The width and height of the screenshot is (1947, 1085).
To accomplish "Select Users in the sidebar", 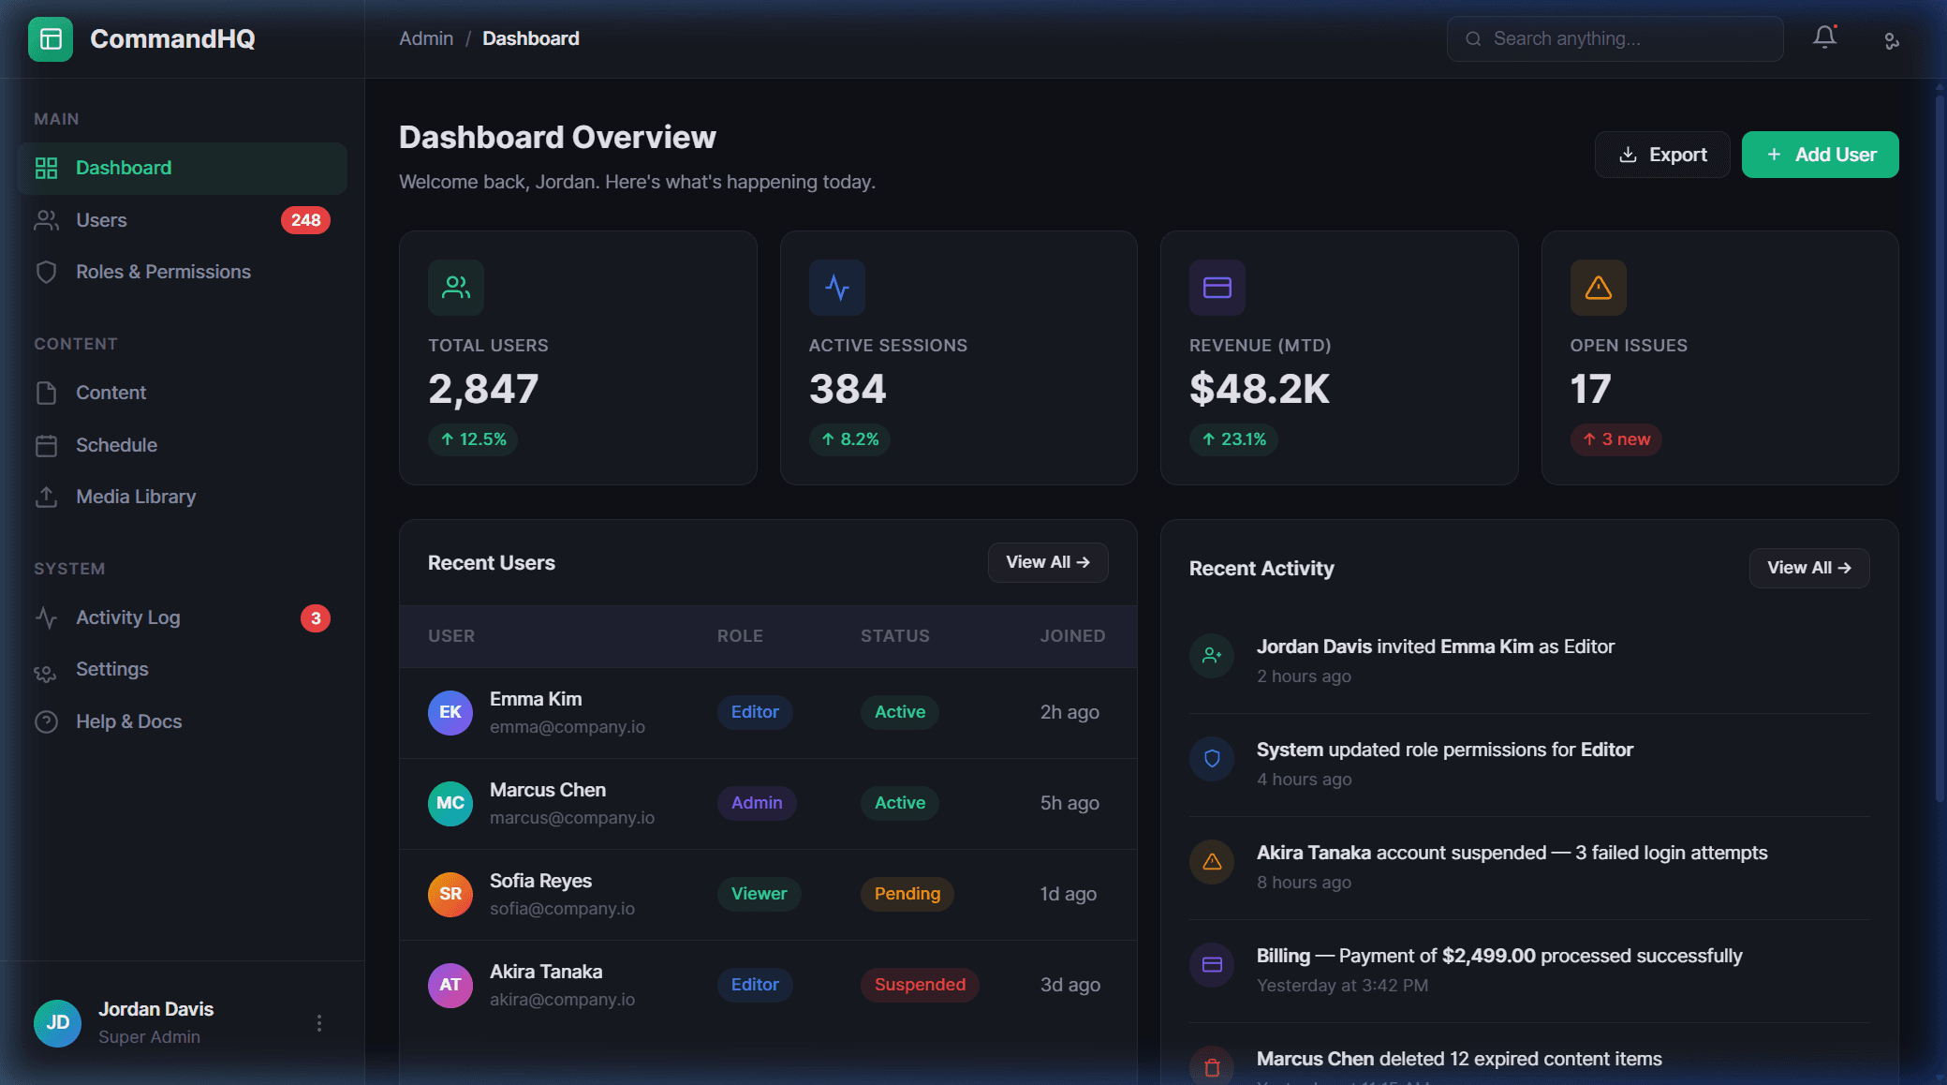I will (x=101, y=219).
